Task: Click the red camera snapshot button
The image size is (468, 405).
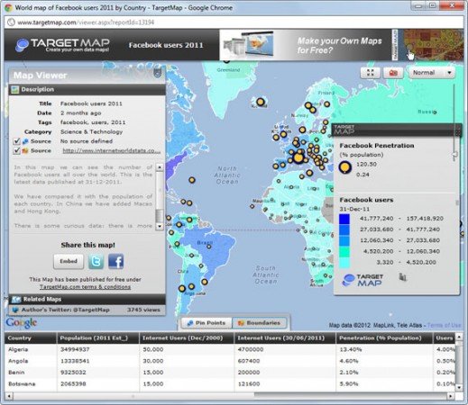Action: tap(393, 73)
